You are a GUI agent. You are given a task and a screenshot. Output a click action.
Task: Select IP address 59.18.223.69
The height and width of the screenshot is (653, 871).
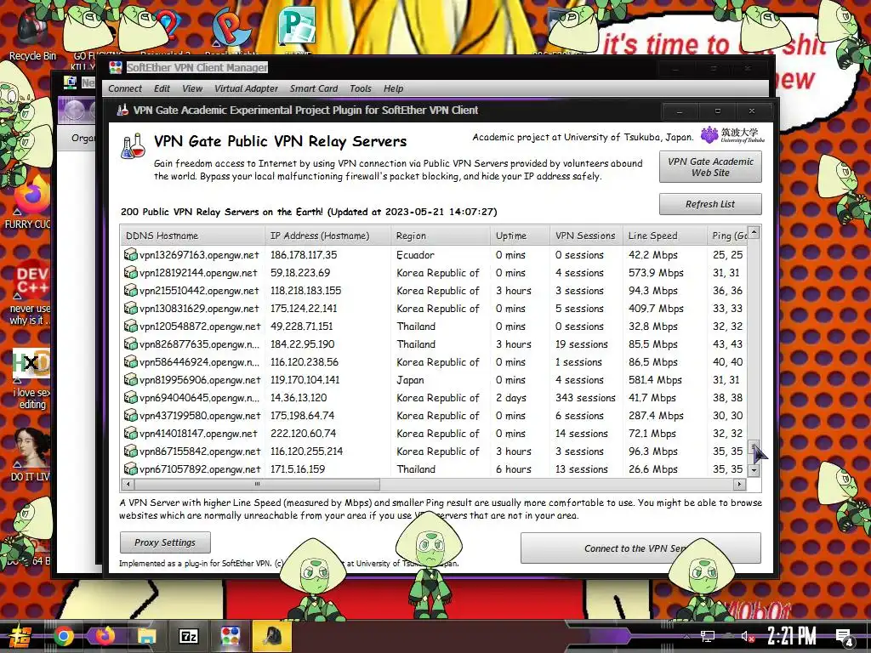(300, 273)
